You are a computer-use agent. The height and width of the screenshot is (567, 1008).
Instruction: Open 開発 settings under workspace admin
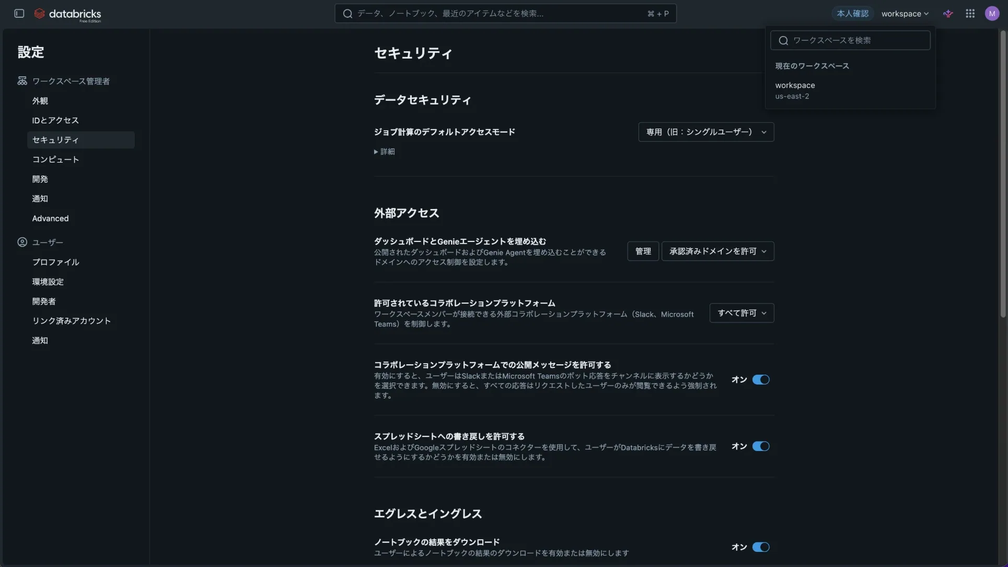click(80, 179)
